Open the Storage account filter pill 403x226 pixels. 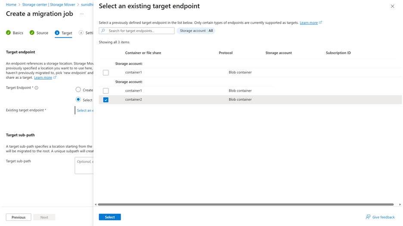coord(196,31)
